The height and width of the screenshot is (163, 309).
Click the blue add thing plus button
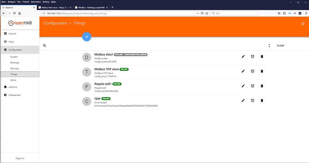pos(86,37)
